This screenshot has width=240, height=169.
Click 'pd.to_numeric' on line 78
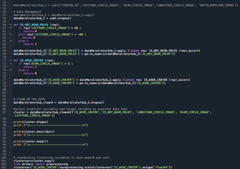tap(90, 83)
